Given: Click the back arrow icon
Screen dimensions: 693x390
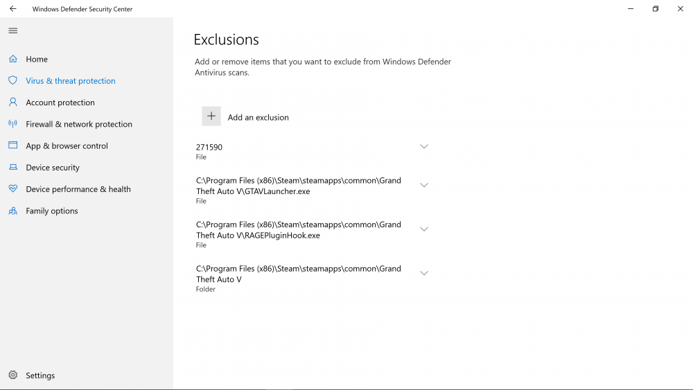Looking at the screenshot, I should point(12,9).
